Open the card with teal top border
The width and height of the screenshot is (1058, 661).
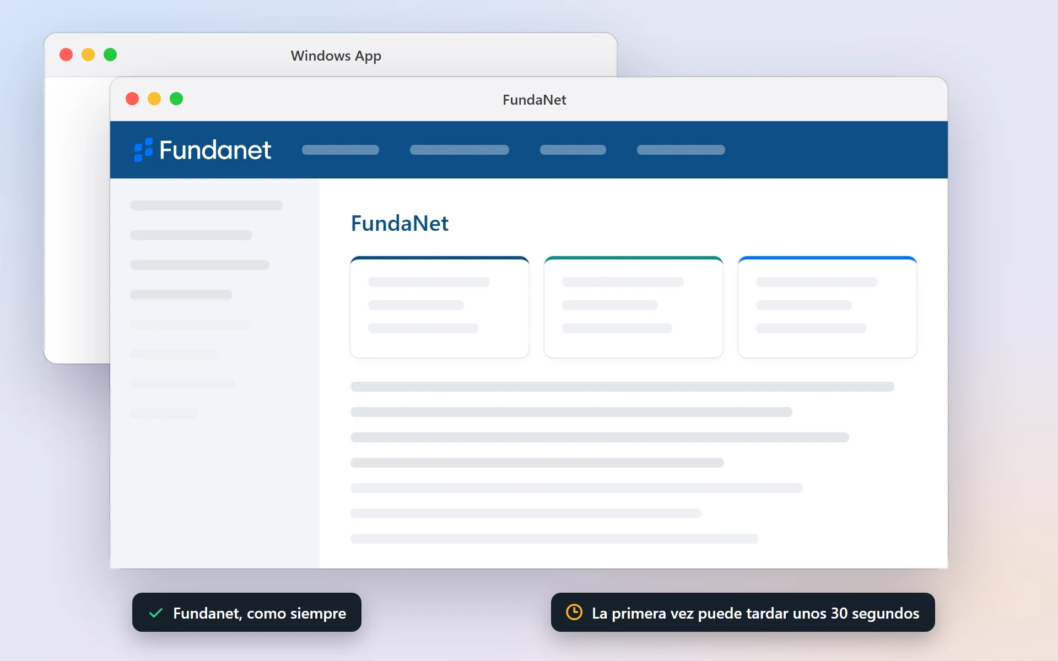click(634, 307)
